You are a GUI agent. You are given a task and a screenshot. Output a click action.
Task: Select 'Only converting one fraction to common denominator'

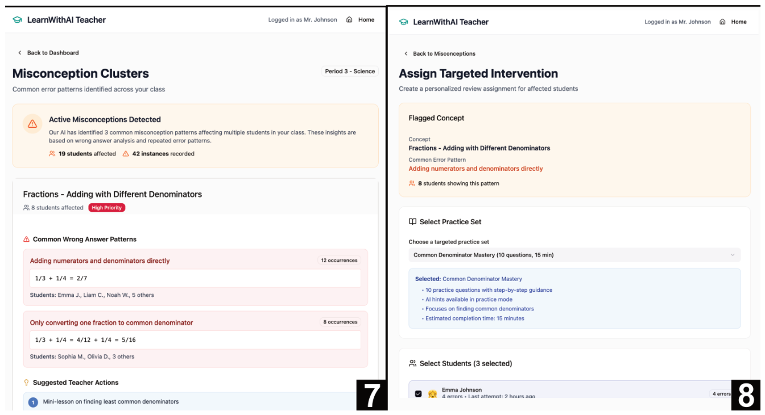(x=111, y=322)
